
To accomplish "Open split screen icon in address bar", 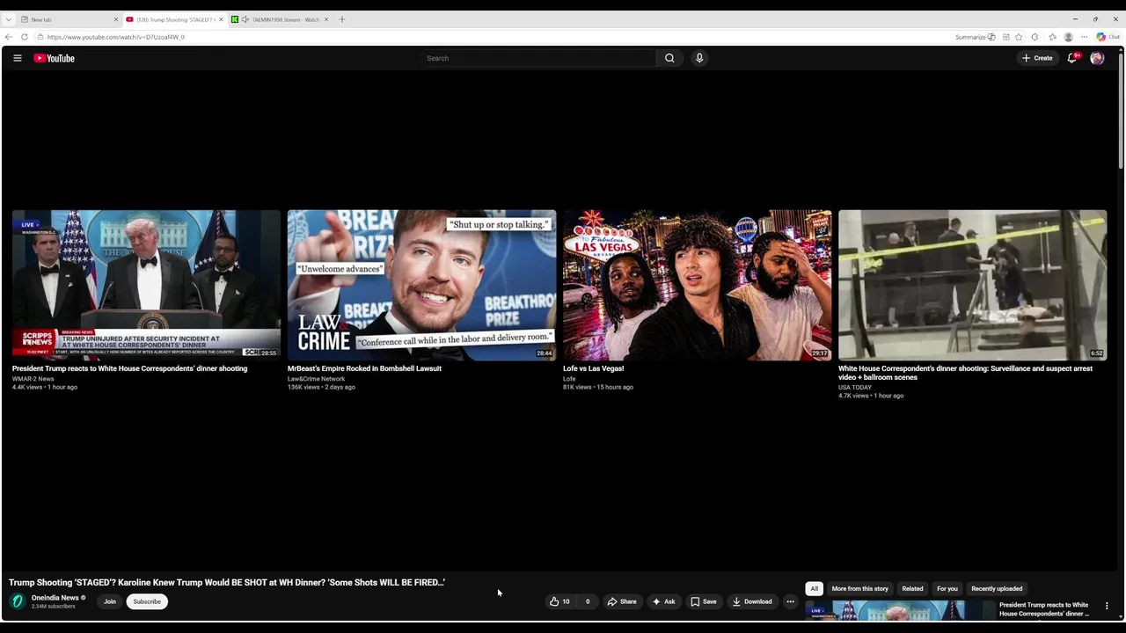I will click(x=1006, y=37).
